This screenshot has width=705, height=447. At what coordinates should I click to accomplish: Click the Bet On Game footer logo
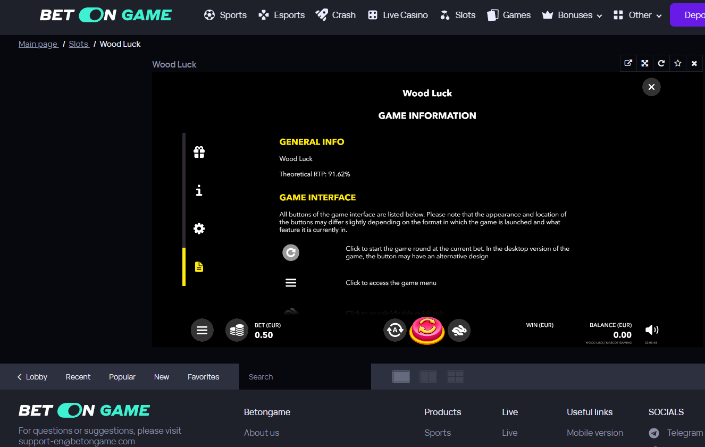85,410
